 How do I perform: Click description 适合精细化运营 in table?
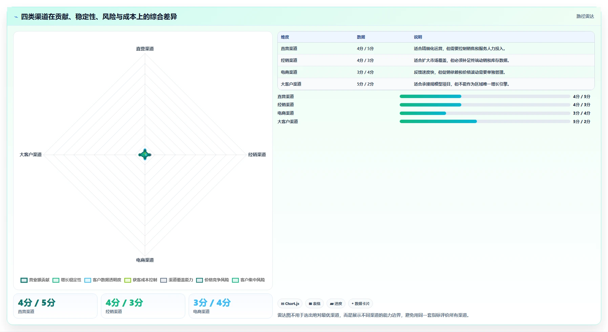point(460,49)
